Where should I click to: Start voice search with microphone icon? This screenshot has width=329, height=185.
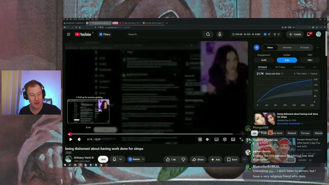tap(220, 34)
